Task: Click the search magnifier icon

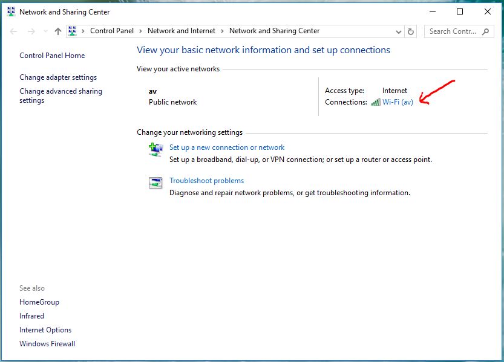Action: pos(485,31)
